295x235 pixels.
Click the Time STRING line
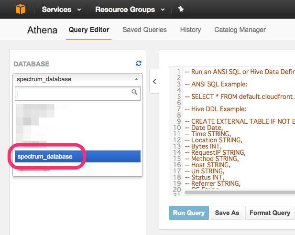(x=208, y=134)
